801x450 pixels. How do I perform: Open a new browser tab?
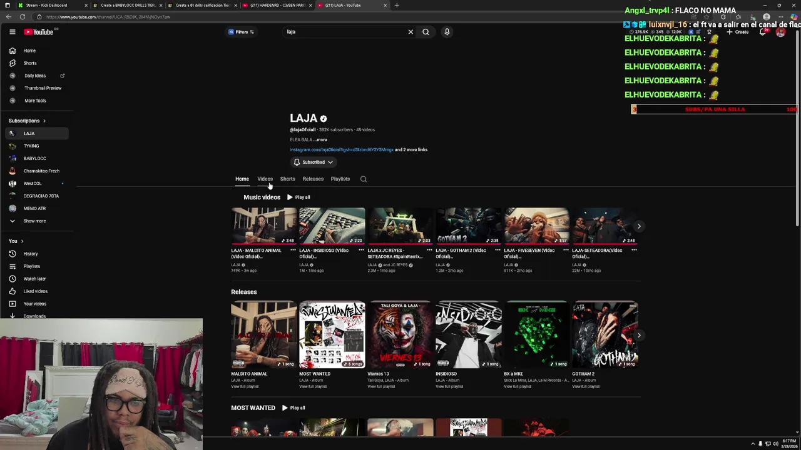pyautogui.click(x=397, y=5)
